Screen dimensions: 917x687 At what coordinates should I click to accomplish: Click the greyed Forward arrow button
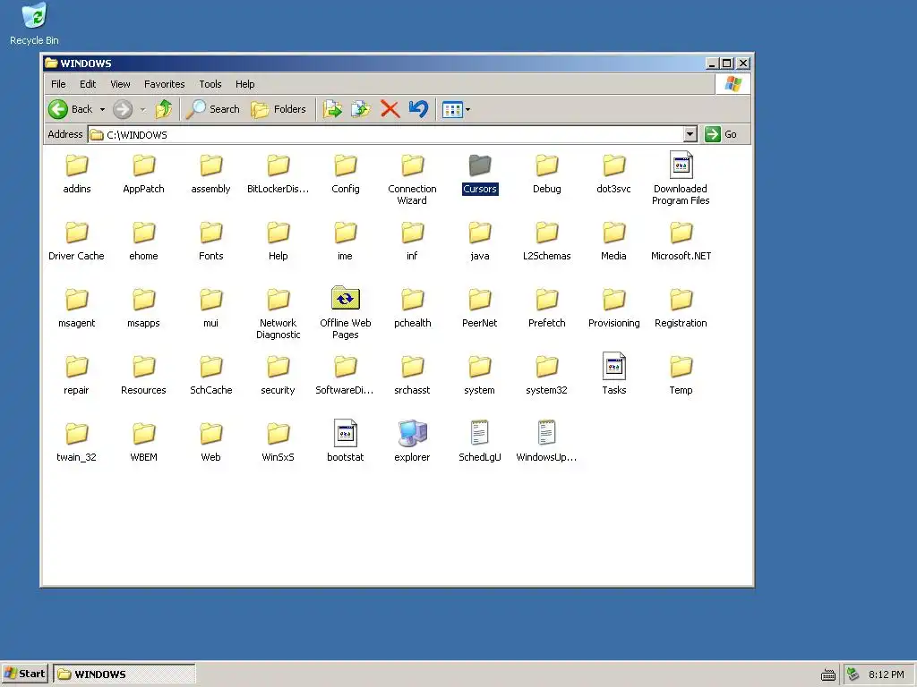(x=123, y=109)
